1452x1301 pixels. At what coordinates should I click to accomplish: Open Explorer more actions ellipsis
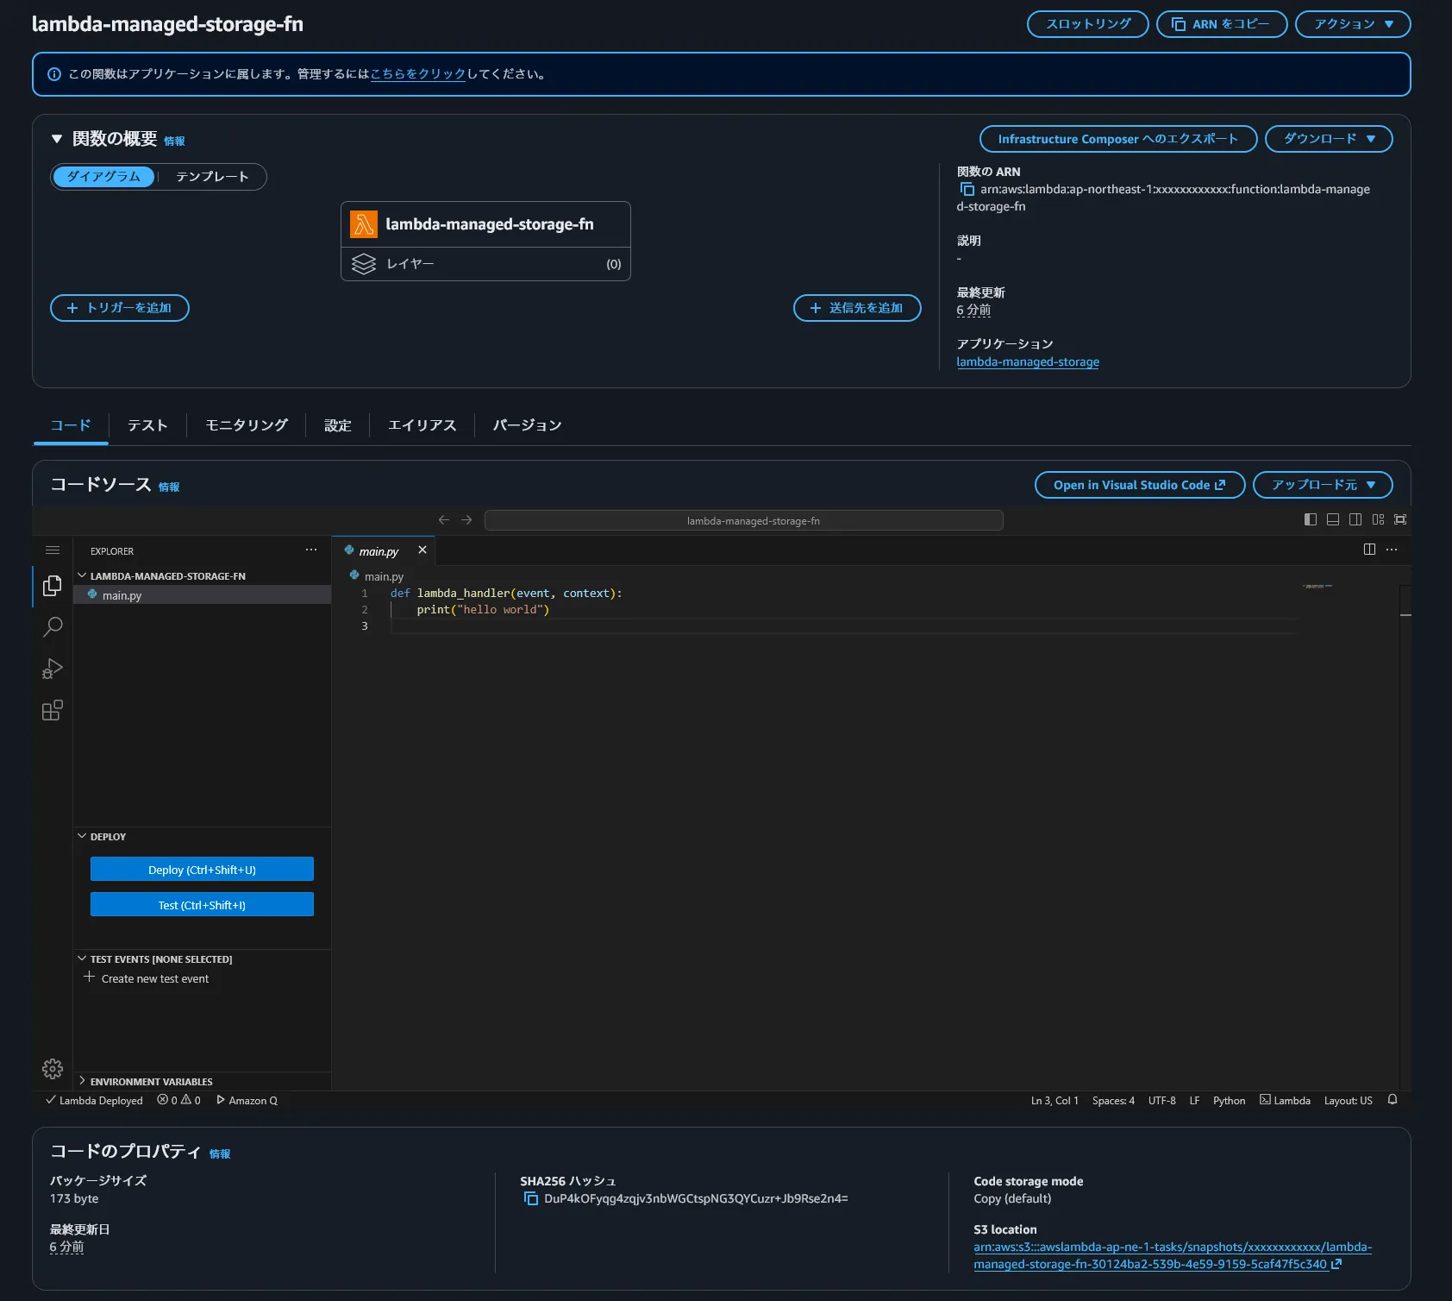[x=311, y=550]
